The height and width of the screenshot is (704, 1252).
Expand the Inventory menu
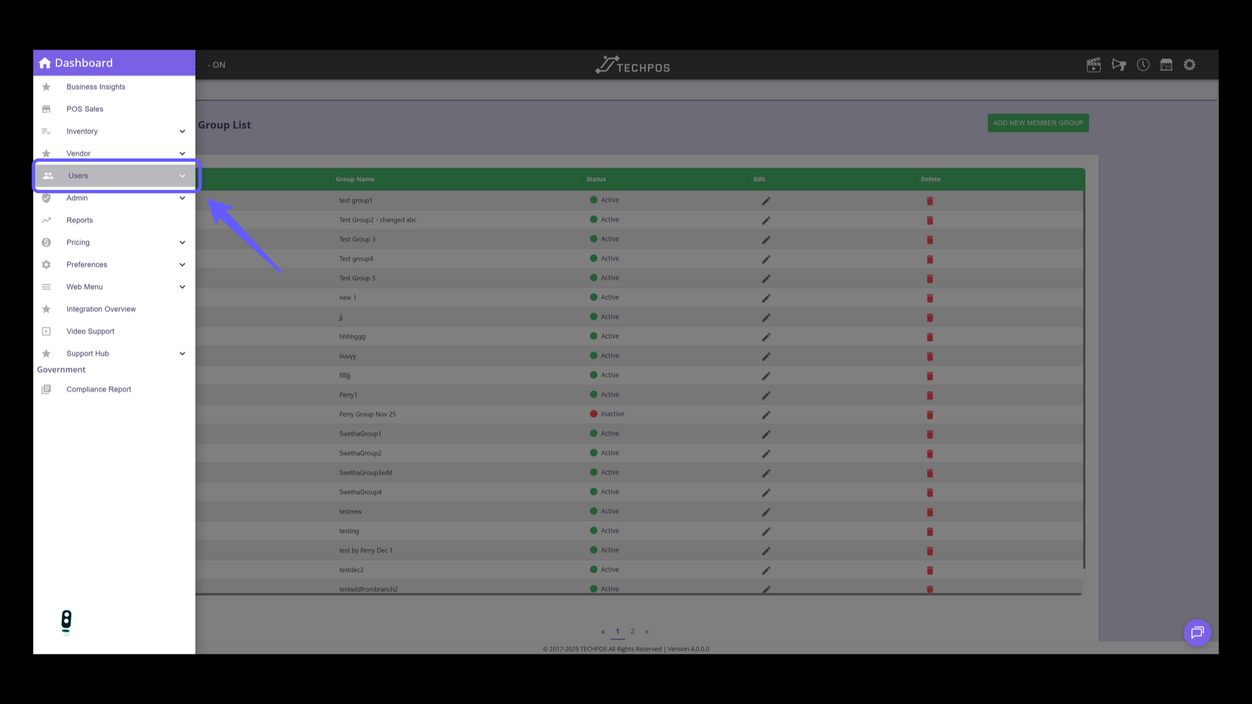pos(182,131)
